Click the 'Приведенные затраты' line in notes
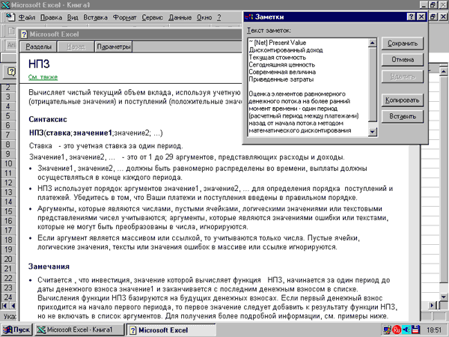 pyautogui.click(x=281, y=79)
